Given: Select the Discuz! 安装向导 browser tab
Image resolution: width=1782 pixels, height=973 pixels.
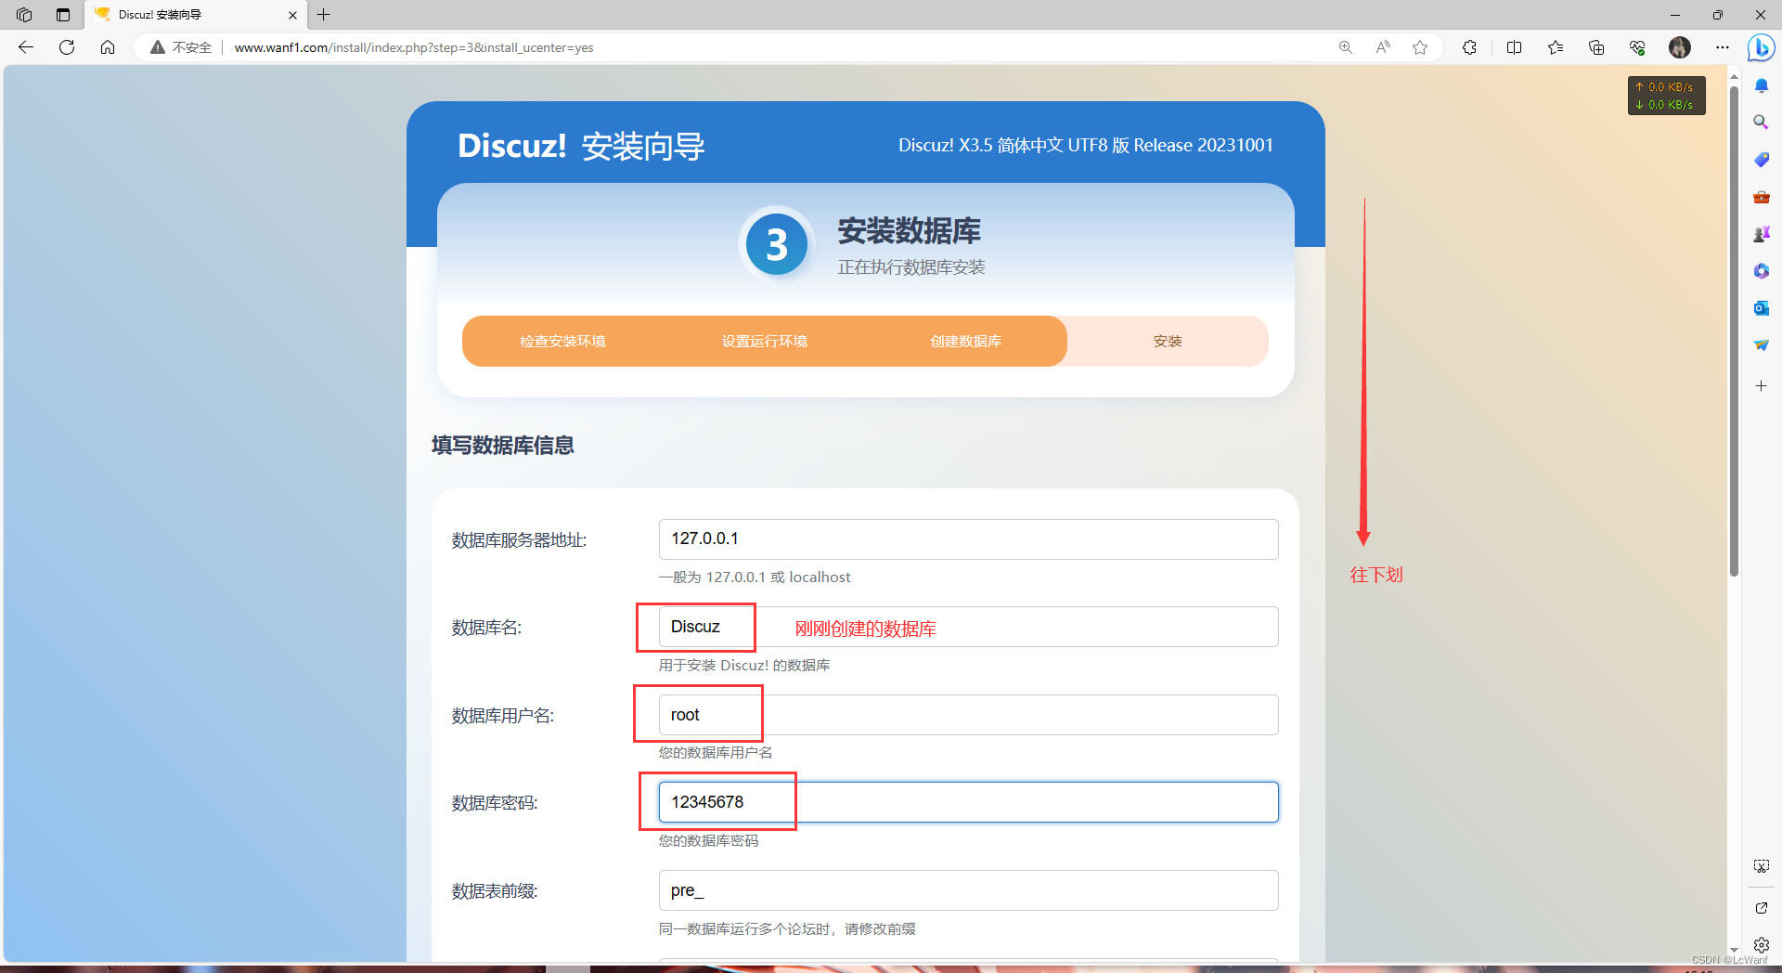Looking at the screenshot, I should click(195, 15).
